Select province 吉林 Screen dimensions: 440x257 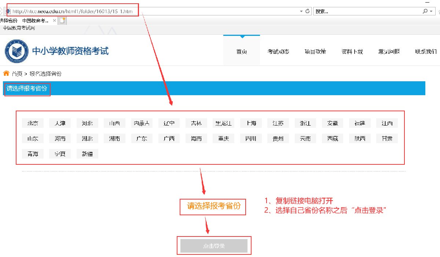tap(196, 123)
